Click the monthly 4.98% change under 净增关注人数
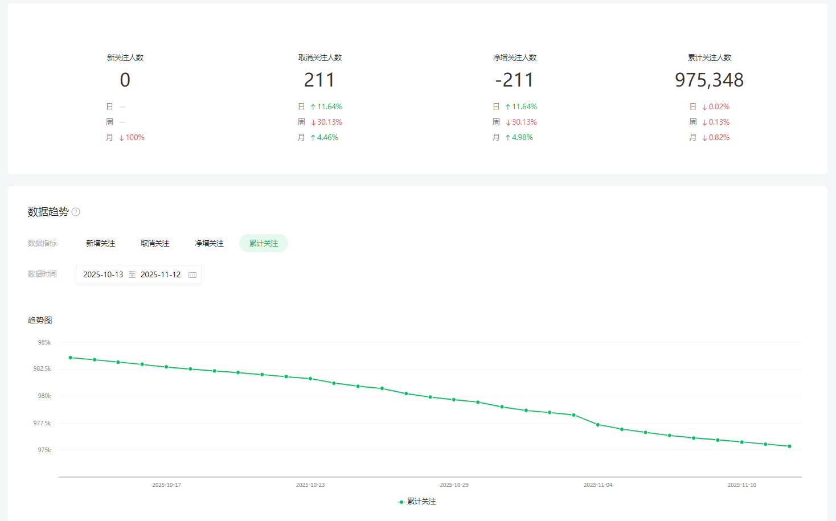 click(x=519, y=137)
